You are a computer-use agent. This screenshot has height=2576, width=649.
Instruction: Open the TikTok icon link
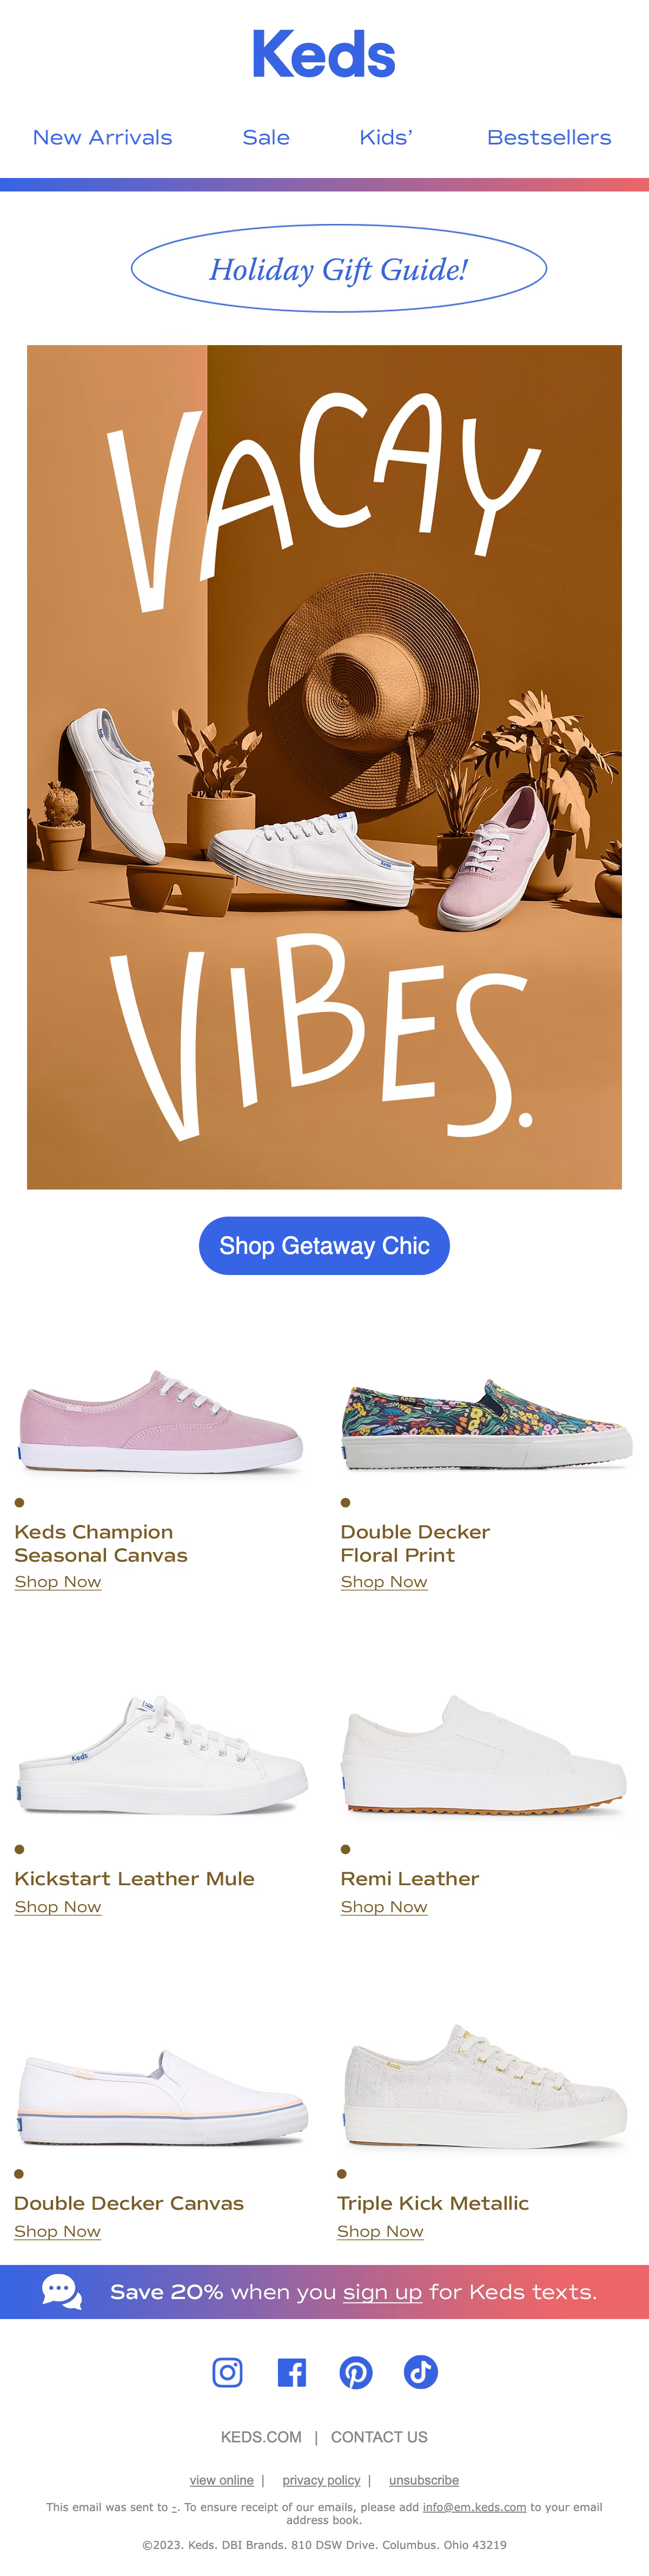point(420,2372)
